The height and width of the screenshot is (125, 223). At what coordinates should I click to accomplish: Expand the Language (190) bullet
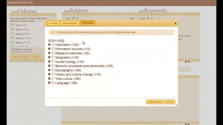[49, 83]
